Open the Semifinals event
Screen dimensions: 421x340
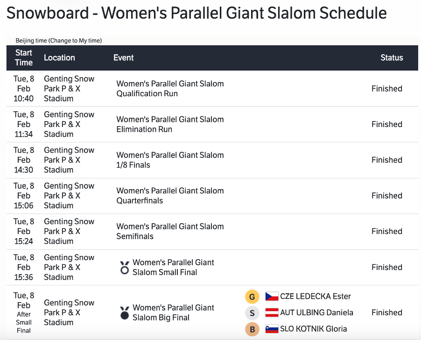170,232
